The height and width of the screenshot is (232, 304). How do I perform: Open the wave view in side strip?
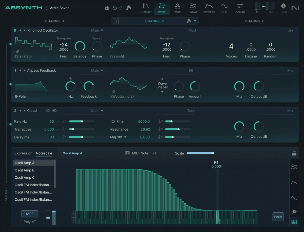[294, 167]
